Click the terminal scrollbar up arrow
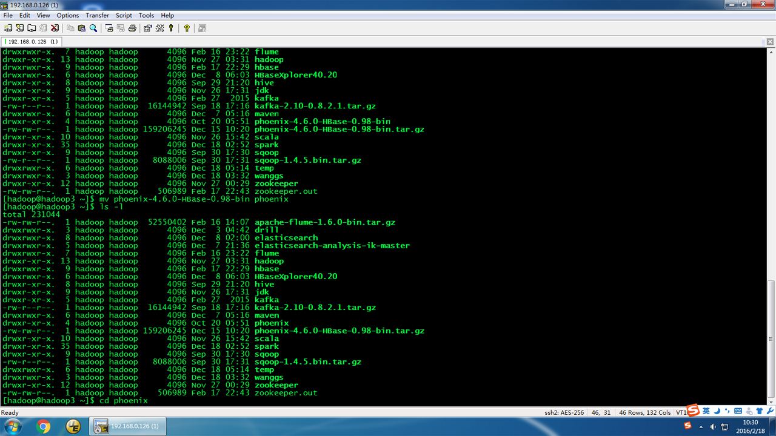776x436 pixels. click(771, 53)
